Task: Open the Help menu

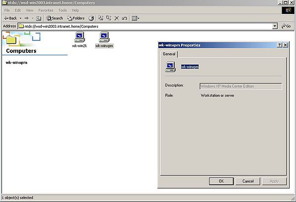Action: click(75, 10)
